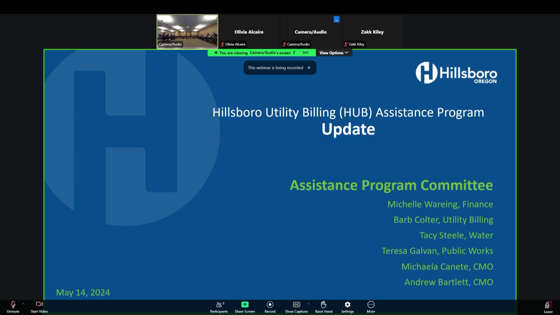Click 'Assistance Program Committee' heading

coord(391,185)
